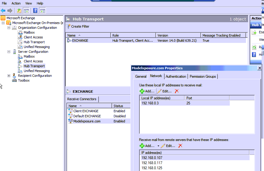Select Mailbox under Organization Configuration

click(x=29, y=32)
